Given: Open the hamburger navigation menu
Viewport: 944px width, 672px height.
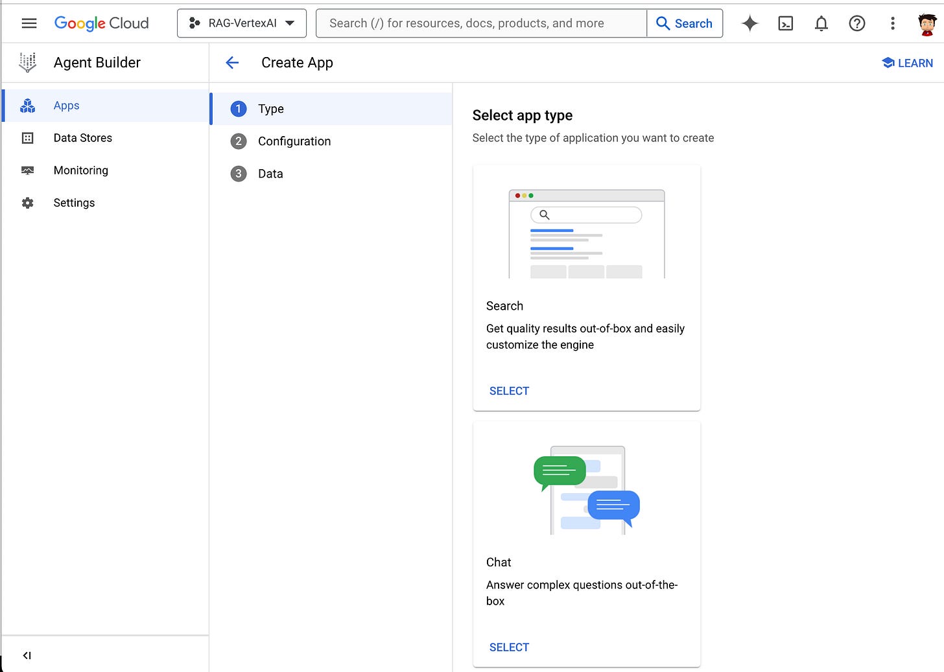Looking at the screenshot, I should [x=29, y=23].
